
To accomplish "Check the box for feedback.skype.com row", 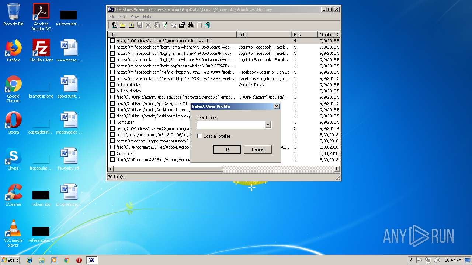I will click(x=112, y=141).
